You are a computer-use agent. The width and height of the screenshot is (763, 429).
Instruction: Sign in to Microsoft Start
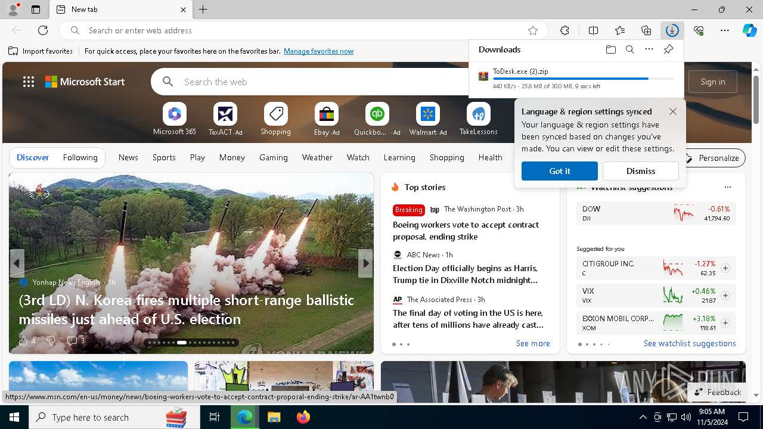pyautogui.click(x=713, y=82)
